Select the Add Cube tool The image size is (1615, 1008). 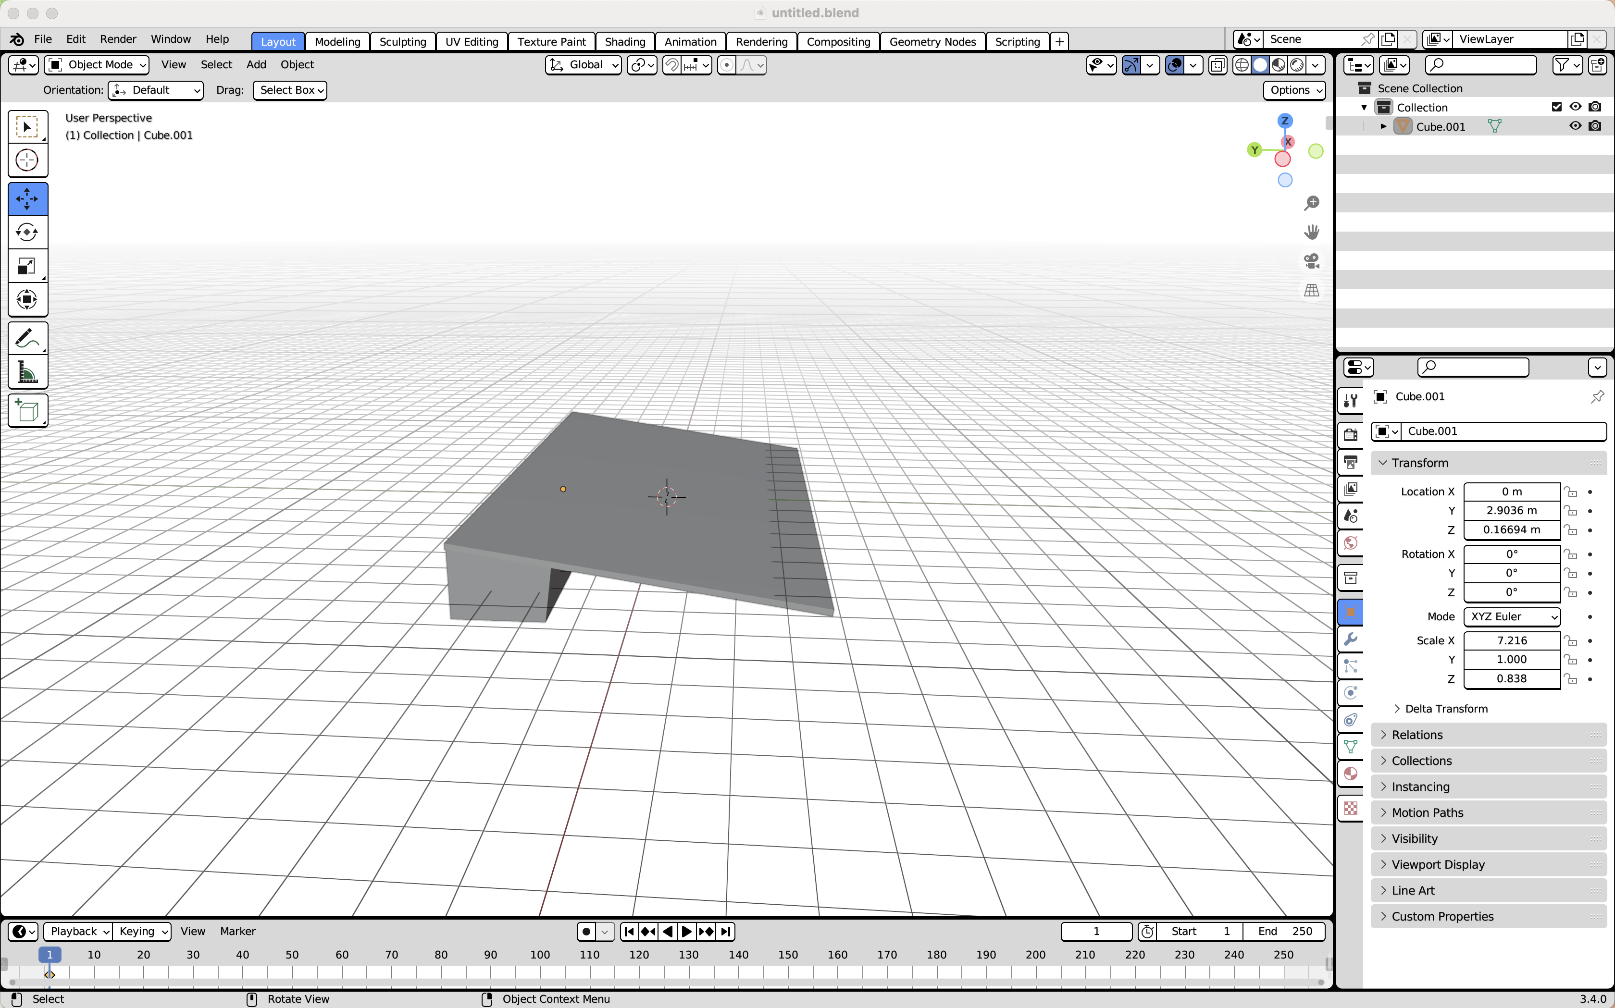[27, 411]
